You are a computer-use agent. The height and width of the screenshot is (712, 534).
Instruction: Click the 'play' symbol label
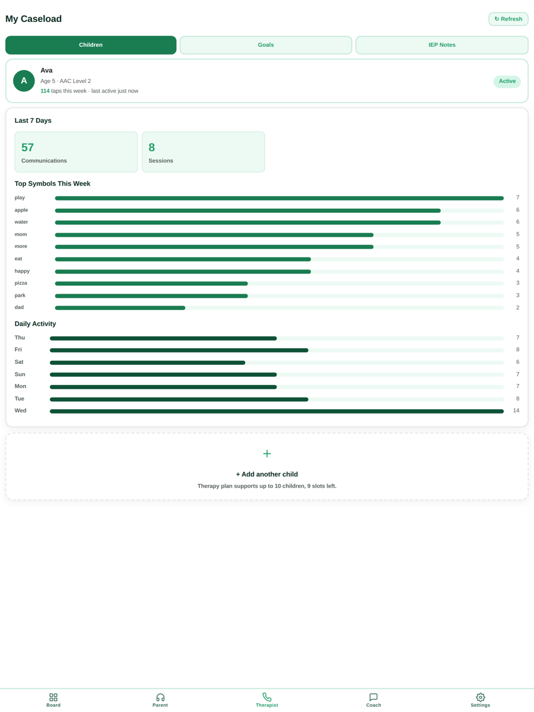click(x=20, y=198)
